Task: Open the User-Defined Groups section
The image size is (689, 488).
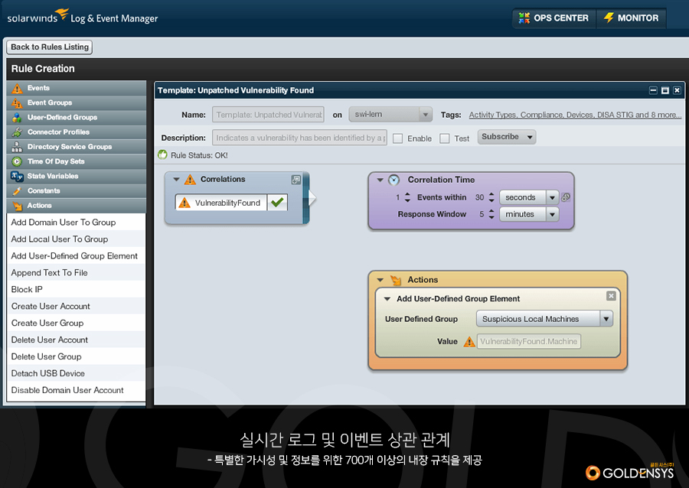Action: 77,118
